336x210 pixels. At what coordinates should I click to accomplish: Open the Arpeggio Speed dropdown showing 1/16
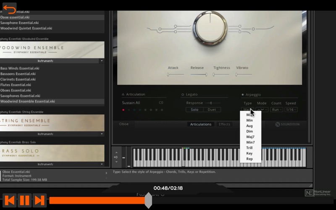click(x=291, y=110)
